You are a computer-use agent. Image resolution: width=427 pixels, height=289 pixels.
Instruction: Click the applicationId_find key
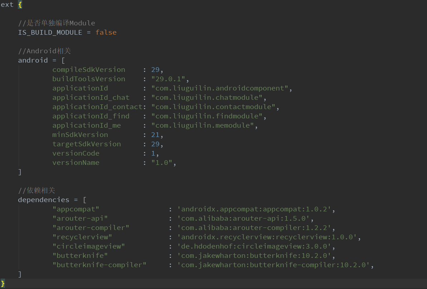[91, 116]
